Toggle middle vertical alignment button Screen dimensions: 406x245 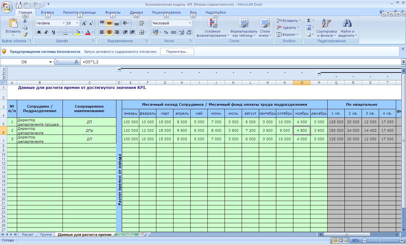click(109, 23)
